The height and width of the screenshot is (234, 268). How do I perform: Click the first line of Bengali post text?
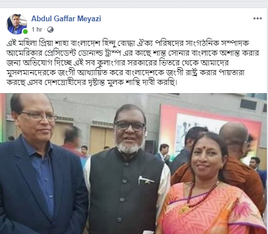click(128, 43)
